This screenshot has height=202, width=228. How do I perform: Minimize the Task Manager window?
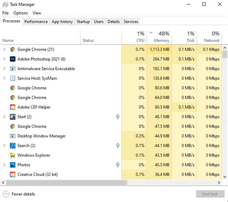click(189, 4)
